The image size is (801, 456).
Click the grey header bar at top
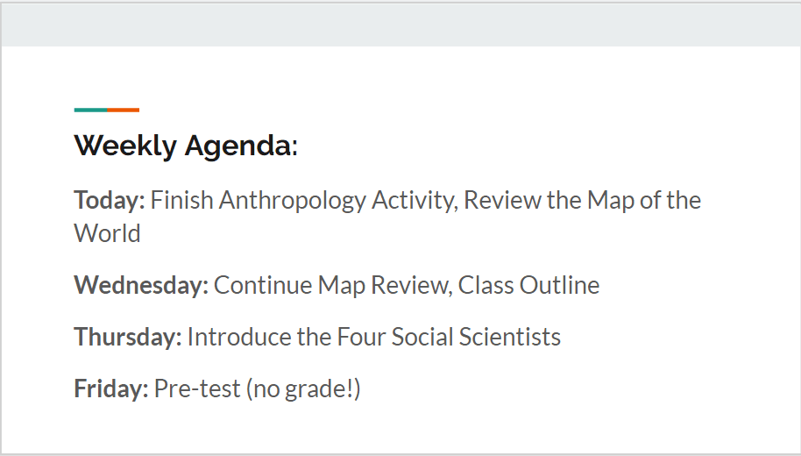point(400,25)
